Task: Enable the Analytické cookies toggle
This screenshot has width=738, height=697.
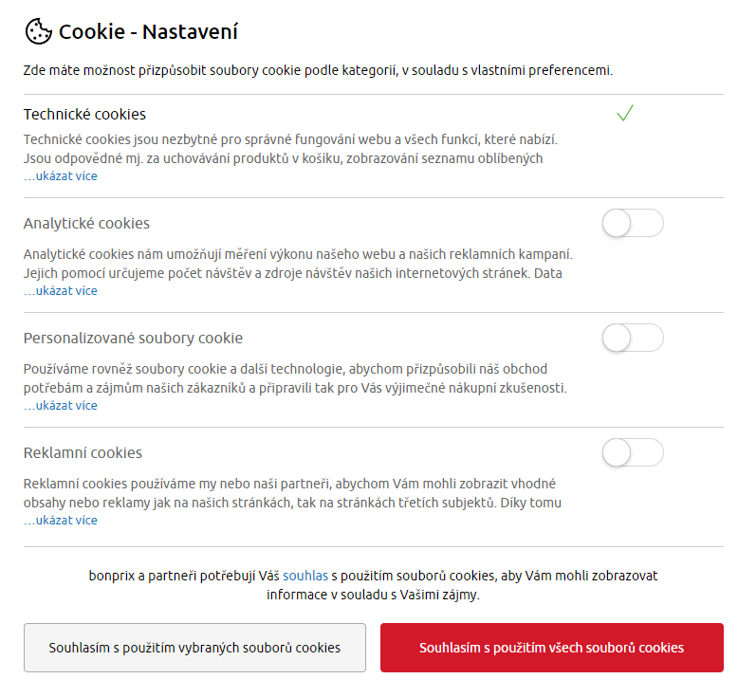Action: [633, 223]
